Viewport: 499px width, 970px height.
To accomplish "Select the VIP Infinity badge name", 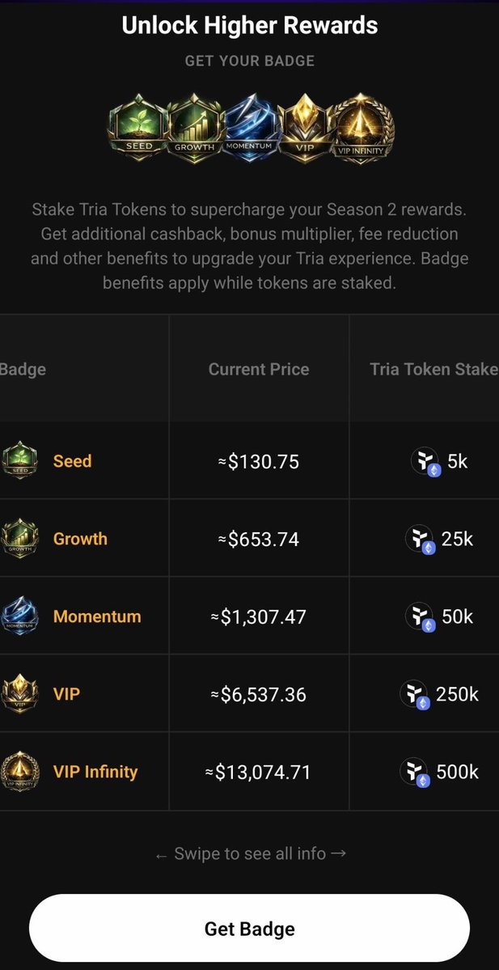I will pyautogui.click(x=95, y=772).
